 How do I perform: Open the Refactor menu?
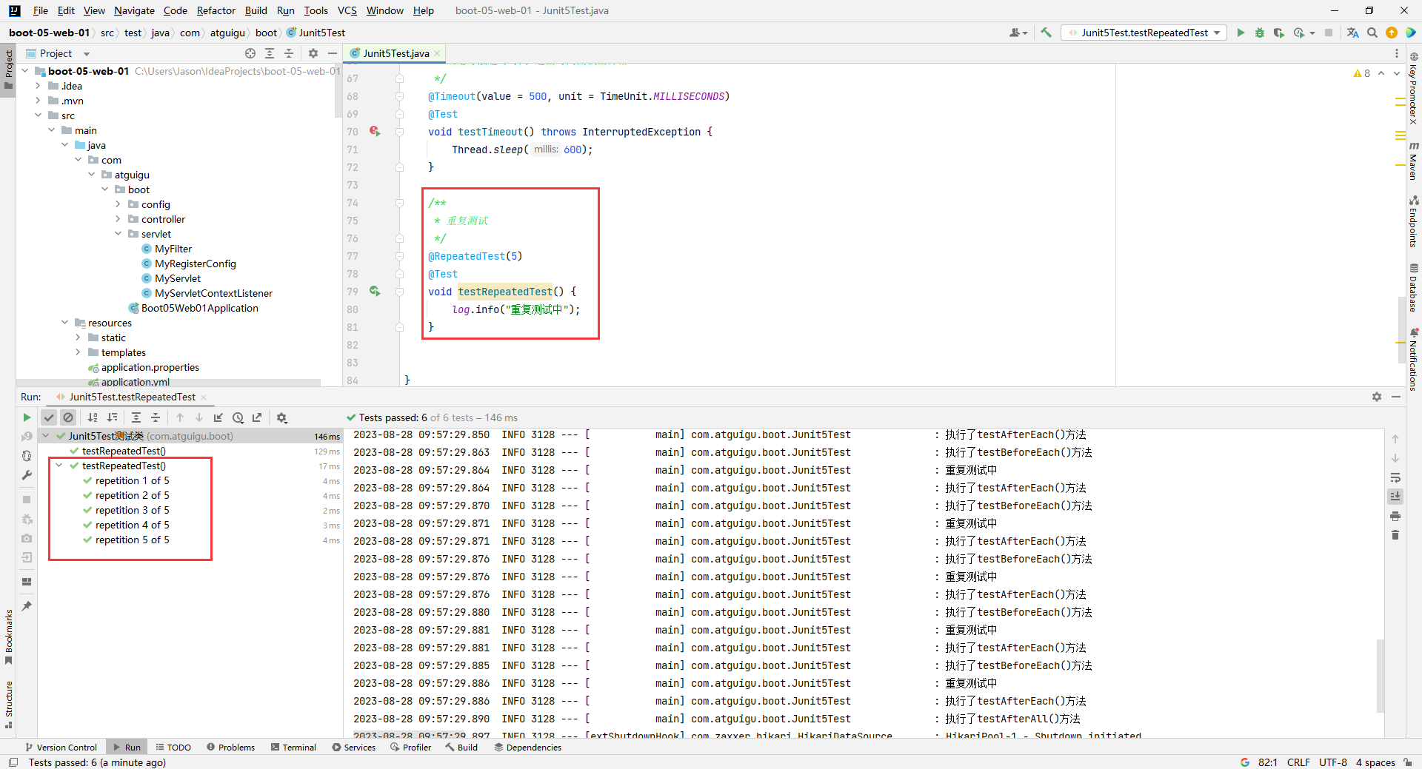tap(216, 10)
